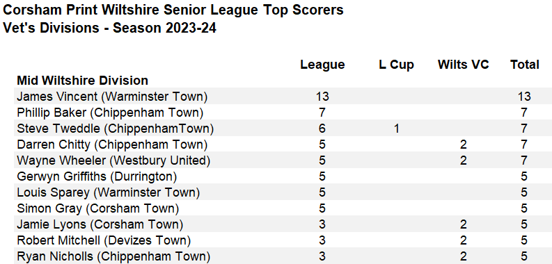Select James Vincent (Warminster Town) row

(283, 97)
